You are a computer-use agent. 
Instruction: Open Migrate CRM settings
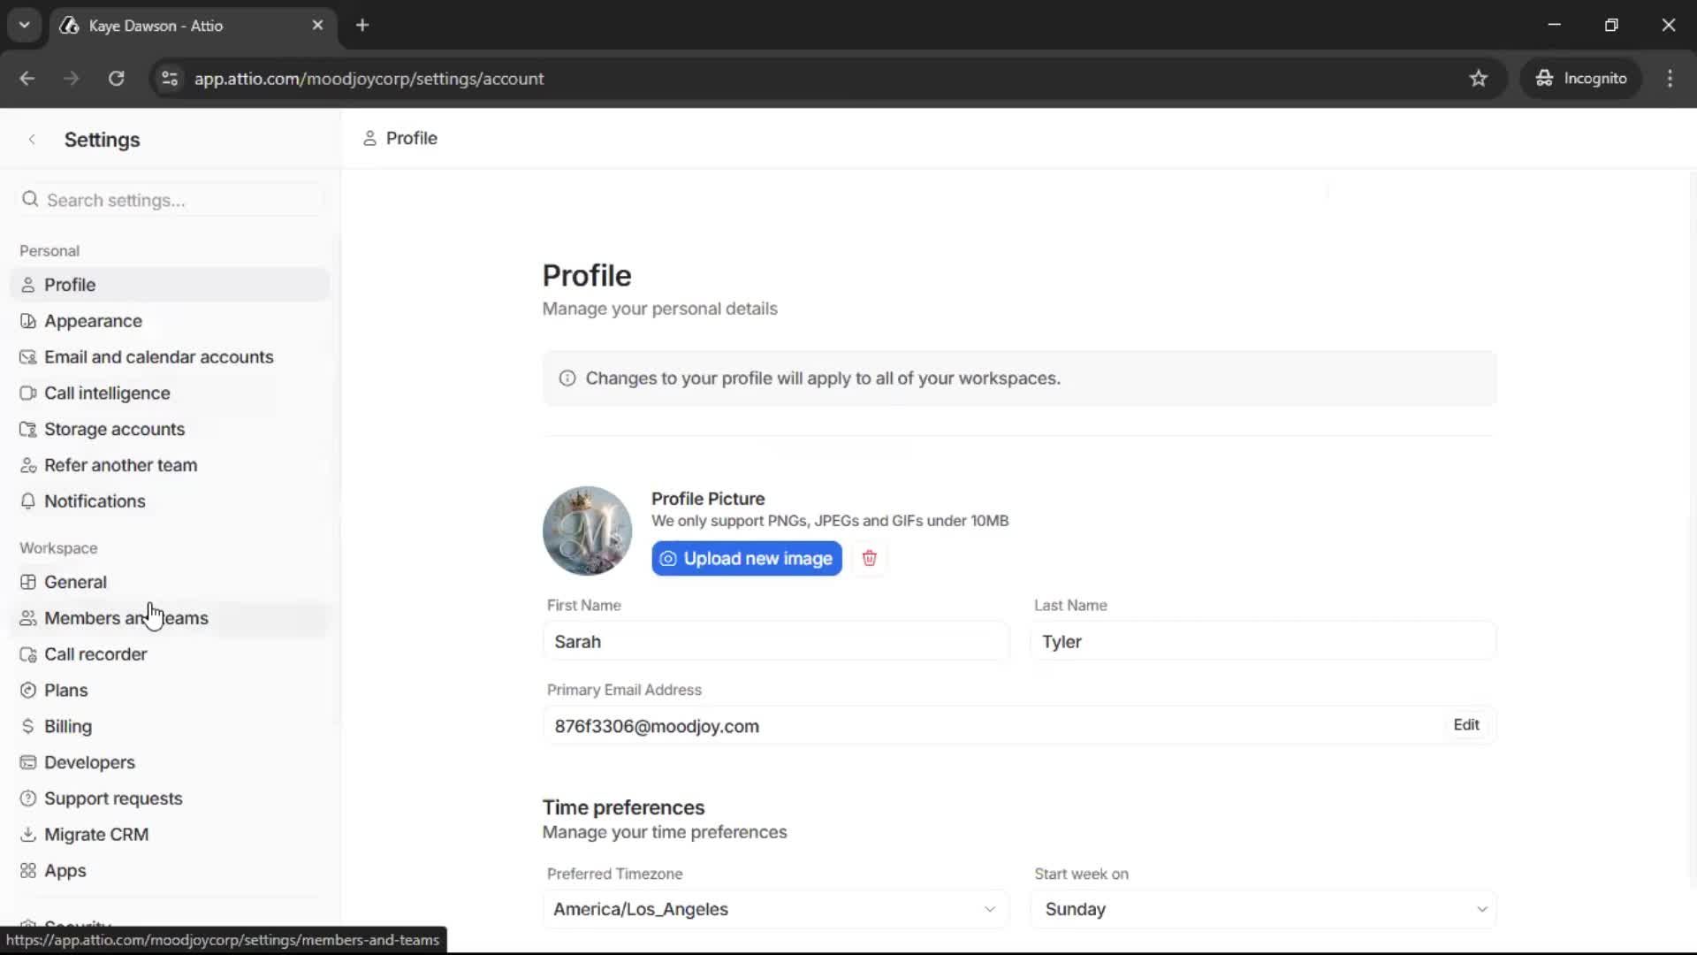pos(95,834)
